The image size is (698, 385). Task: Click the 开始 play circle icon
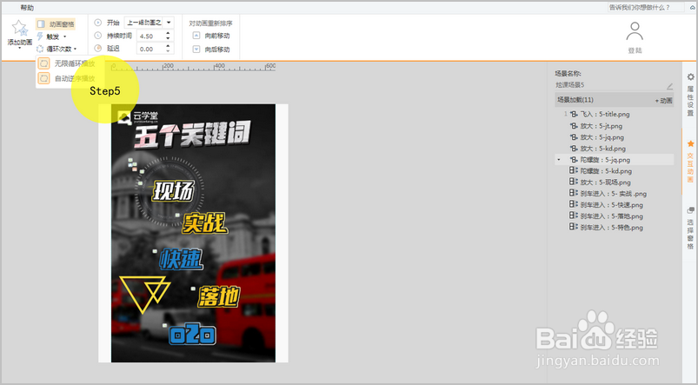98,23
